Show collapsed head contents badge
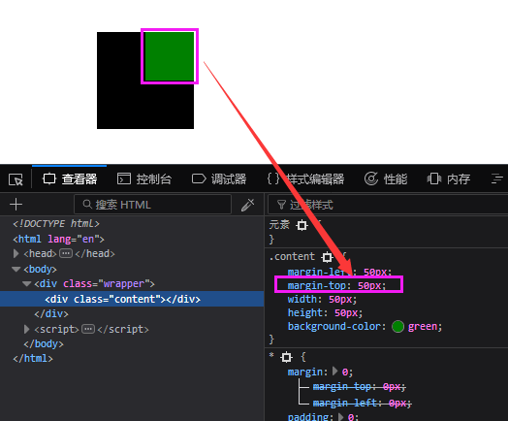 point(66,253)
